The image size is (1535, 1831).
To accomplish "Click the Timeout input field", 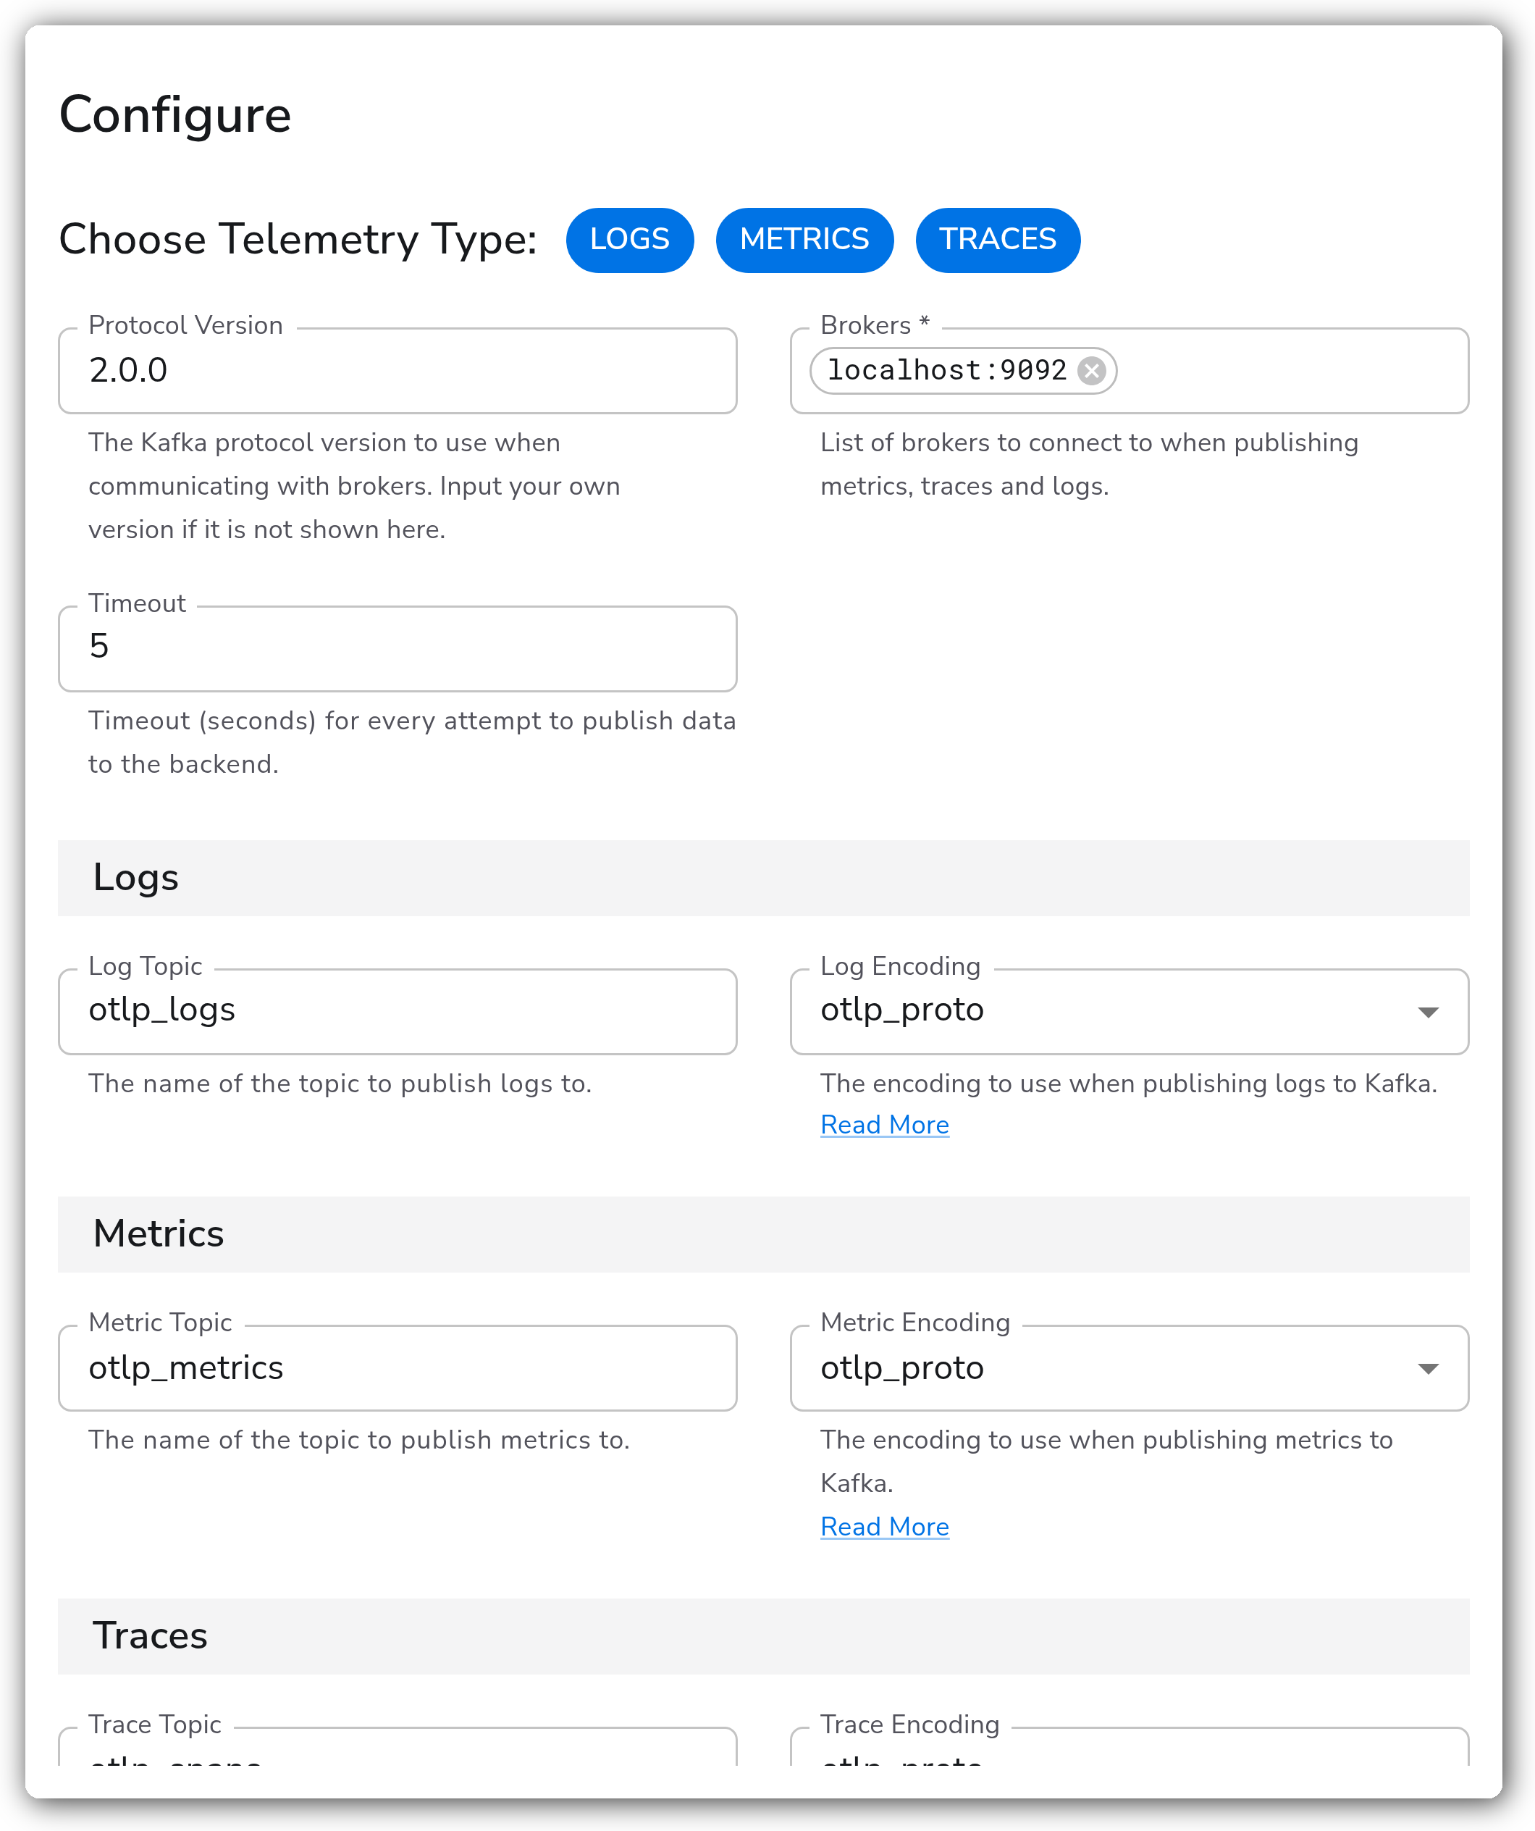I will point(398,649).
